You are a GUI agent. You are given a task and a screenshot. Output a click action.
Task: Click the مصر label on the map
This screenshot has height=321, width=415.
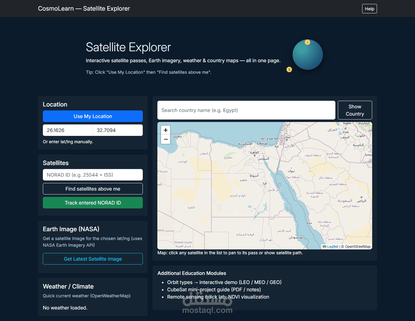point(243,180)
